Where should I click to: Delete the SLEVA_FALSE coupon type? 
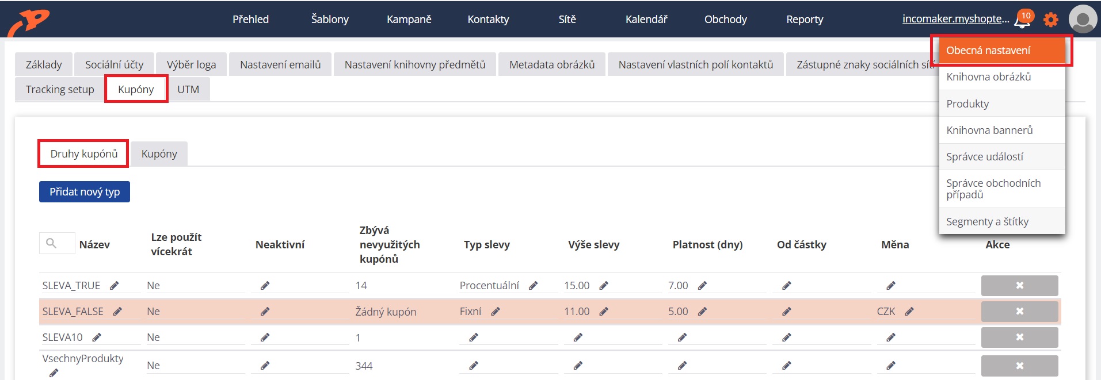[1019, 311]
